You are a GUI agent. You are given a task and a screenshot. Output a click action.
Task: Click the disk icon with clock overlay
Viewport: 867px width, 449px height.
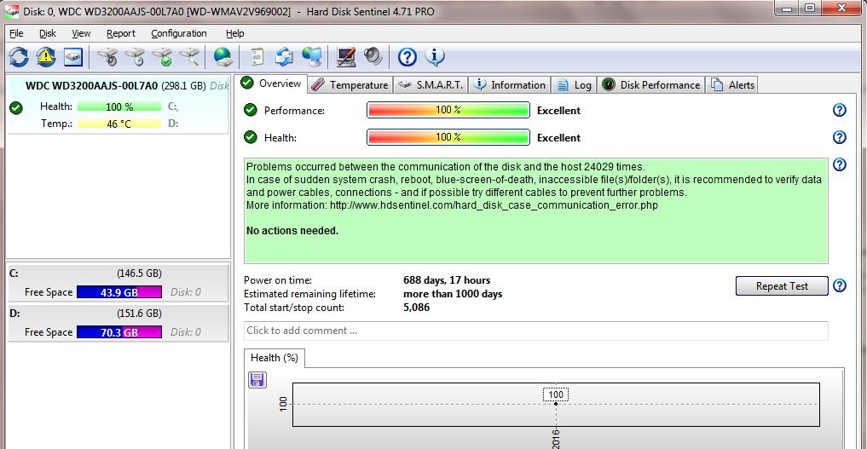[x=135, y=57]
